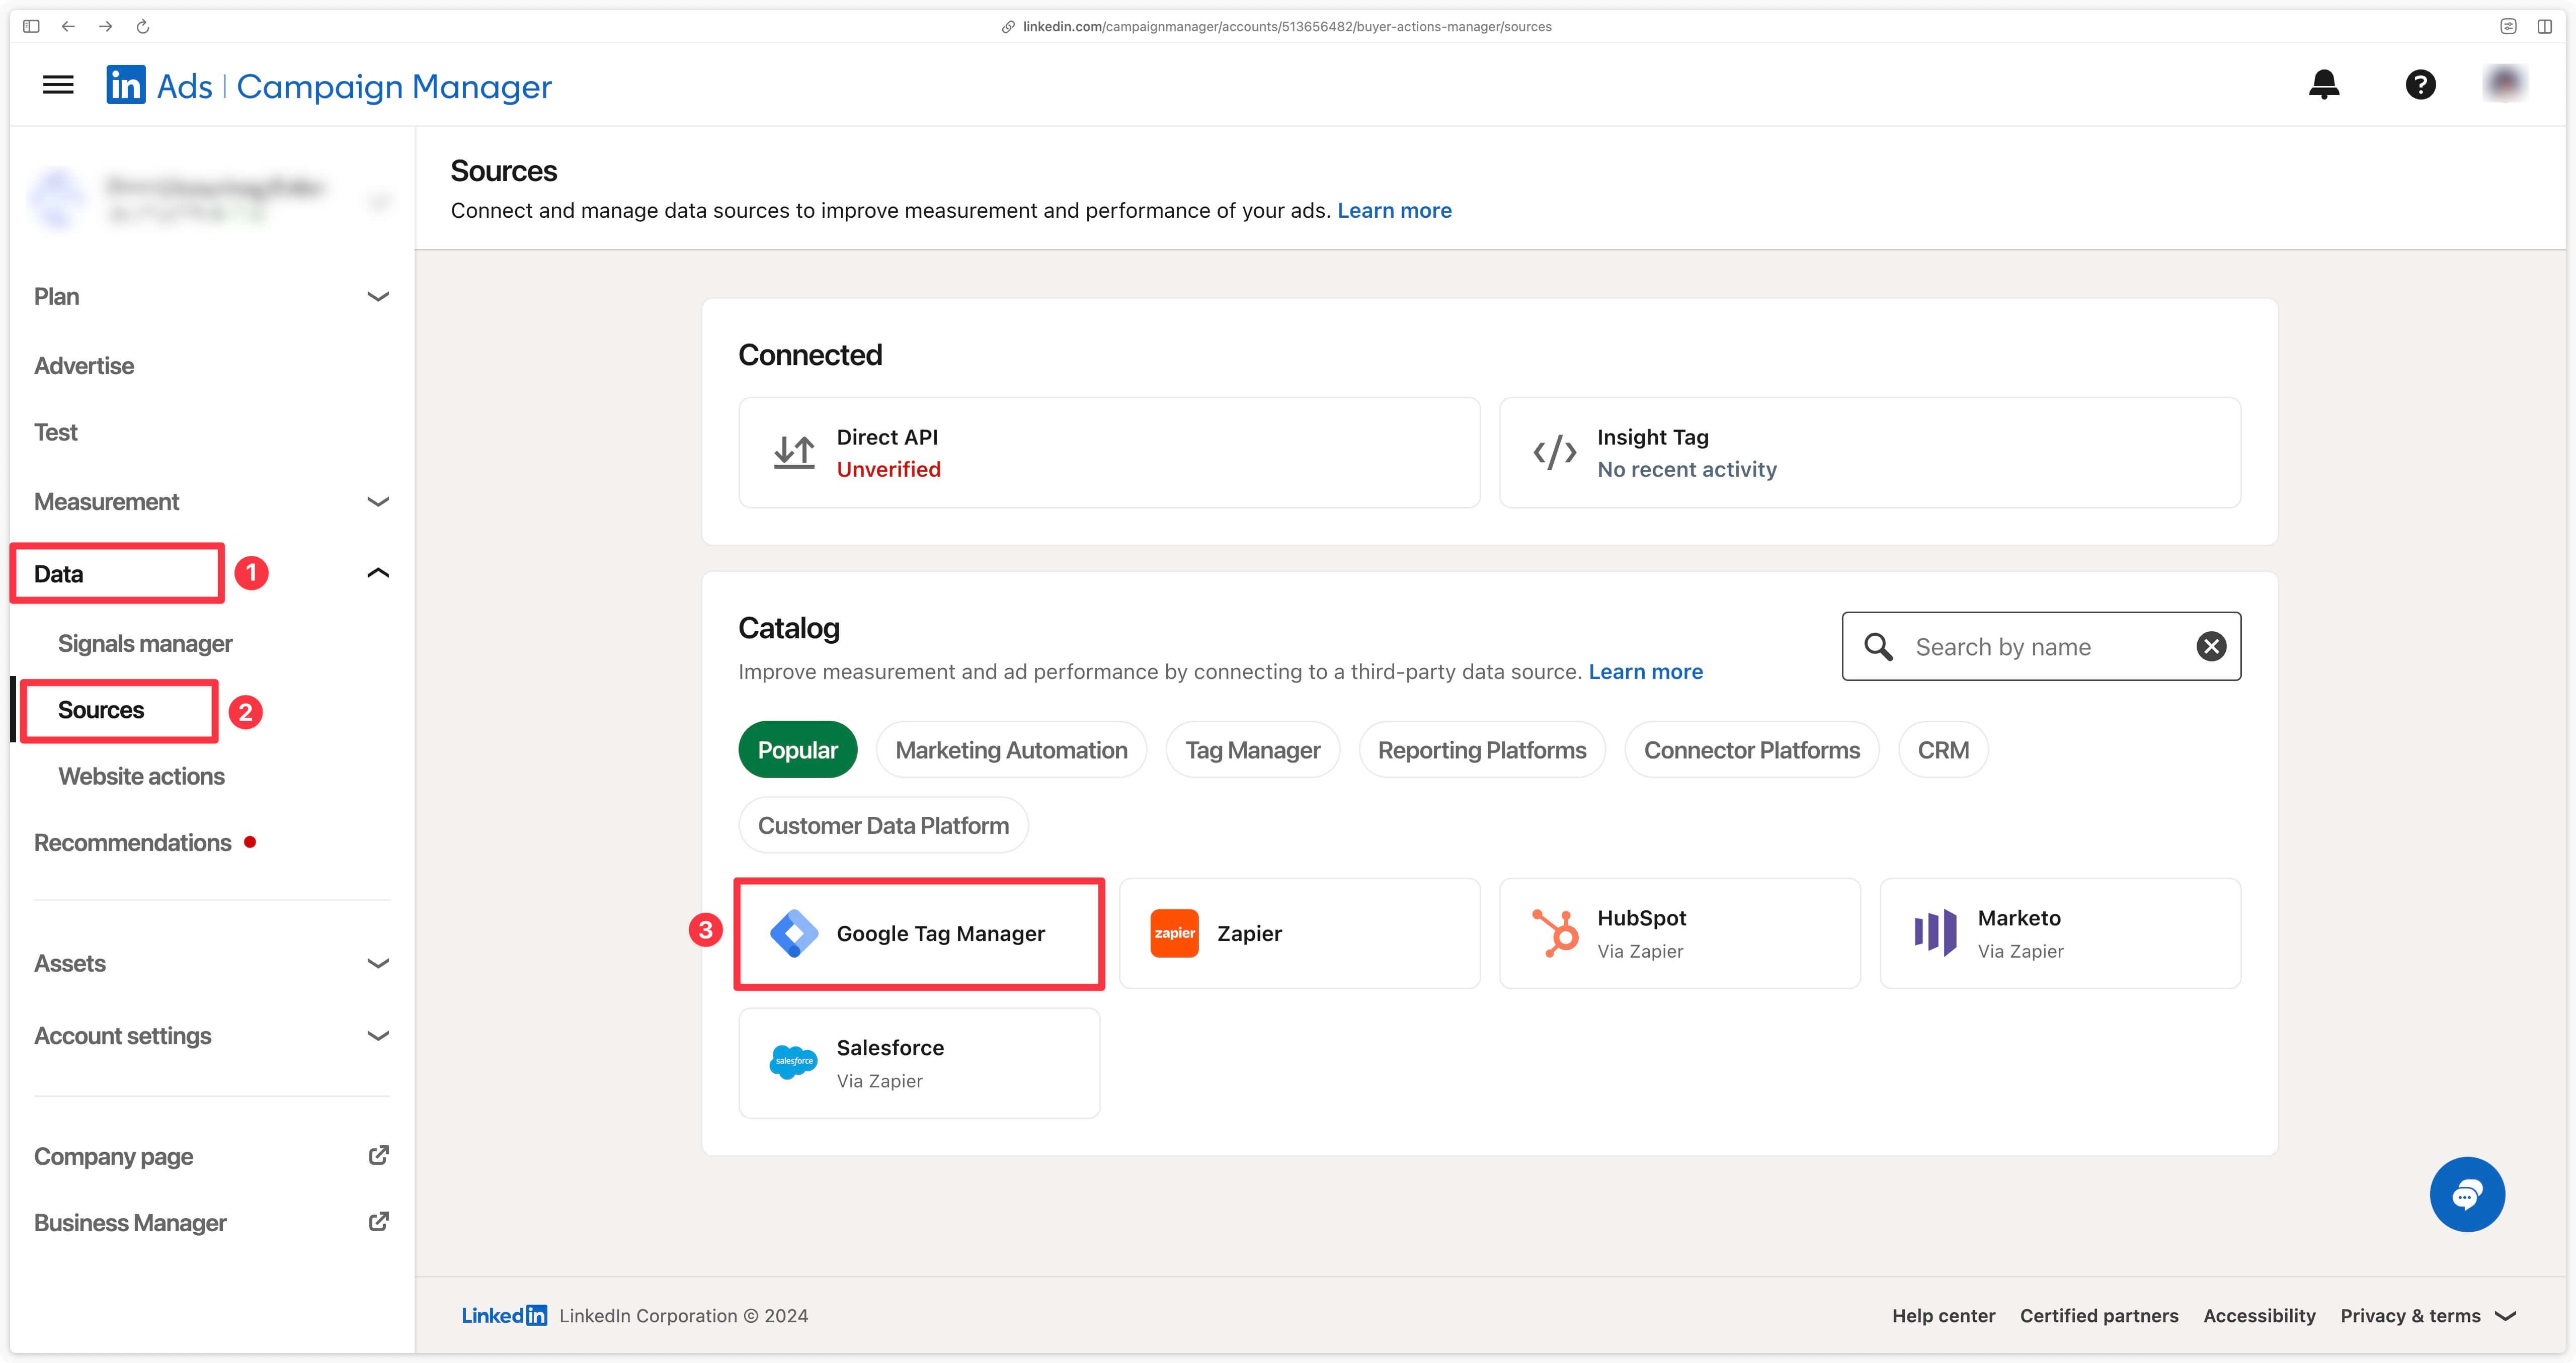Click the Via Zapier text under HubSpot
Viewport: 2576px width, 1363px height.
click(1640, 951)
